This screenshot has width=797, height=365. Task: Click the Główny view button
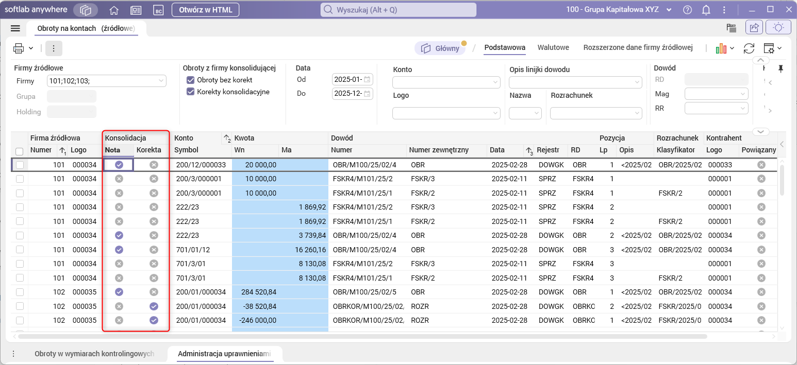tap(440, 48)
